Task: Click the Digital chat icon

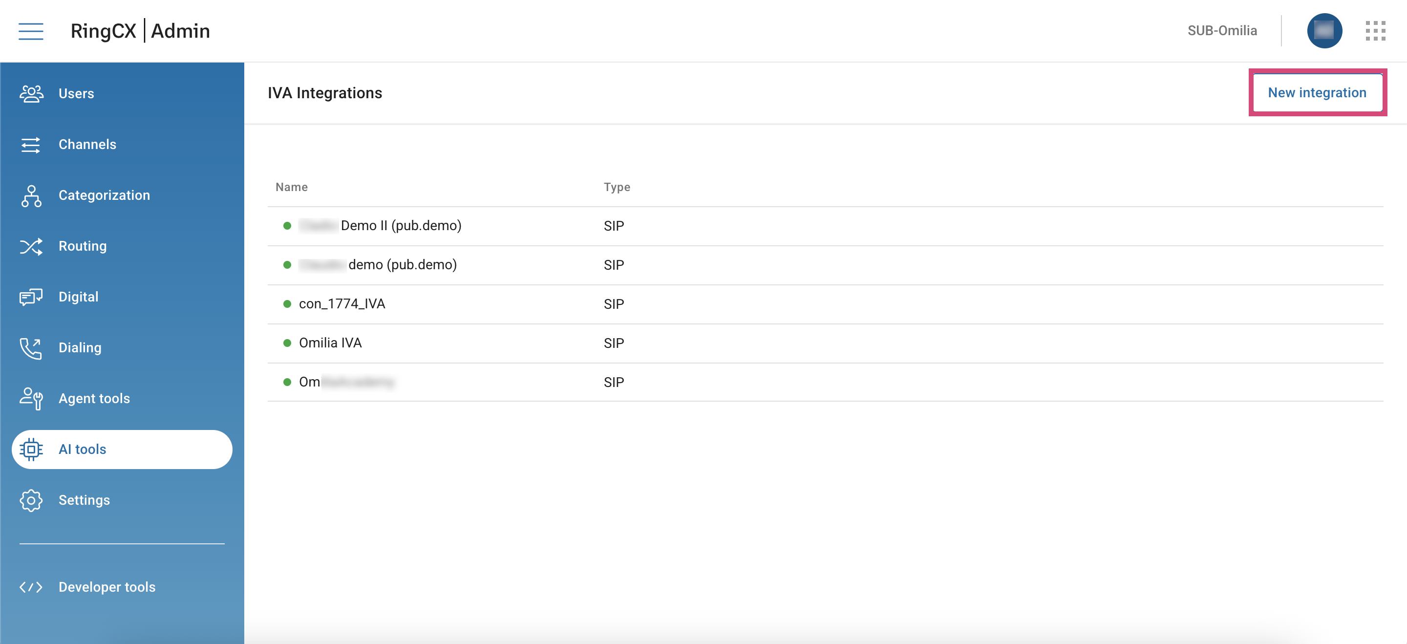Action: (31, 297)
